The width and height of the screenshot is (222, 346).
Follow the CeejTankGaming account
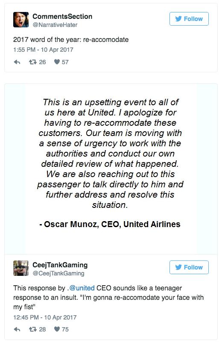click(189, 267)
